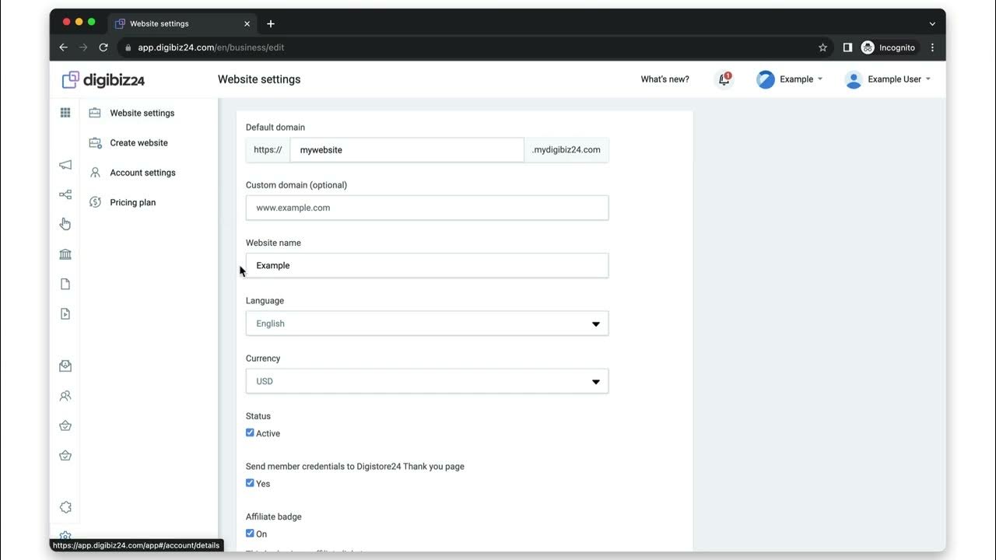This screenshot has width=996, height=560.
Task: Click the email envelope sidebar icon
Action: click(65, 366)
